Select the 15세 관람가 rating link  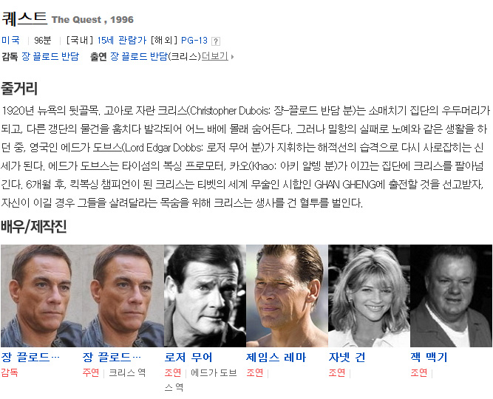point(122,40)
